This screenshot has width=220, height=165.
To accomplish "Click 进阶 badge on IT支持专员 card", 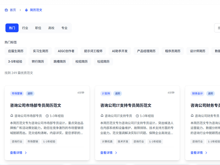I will (118, 94).
